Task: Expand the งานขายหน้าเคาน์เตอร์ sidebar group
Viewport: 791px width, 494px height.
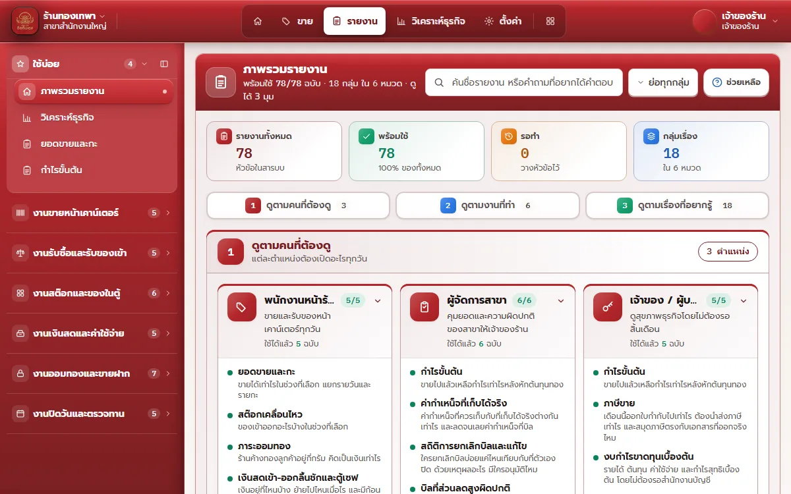Action: (x=92, y=213)
